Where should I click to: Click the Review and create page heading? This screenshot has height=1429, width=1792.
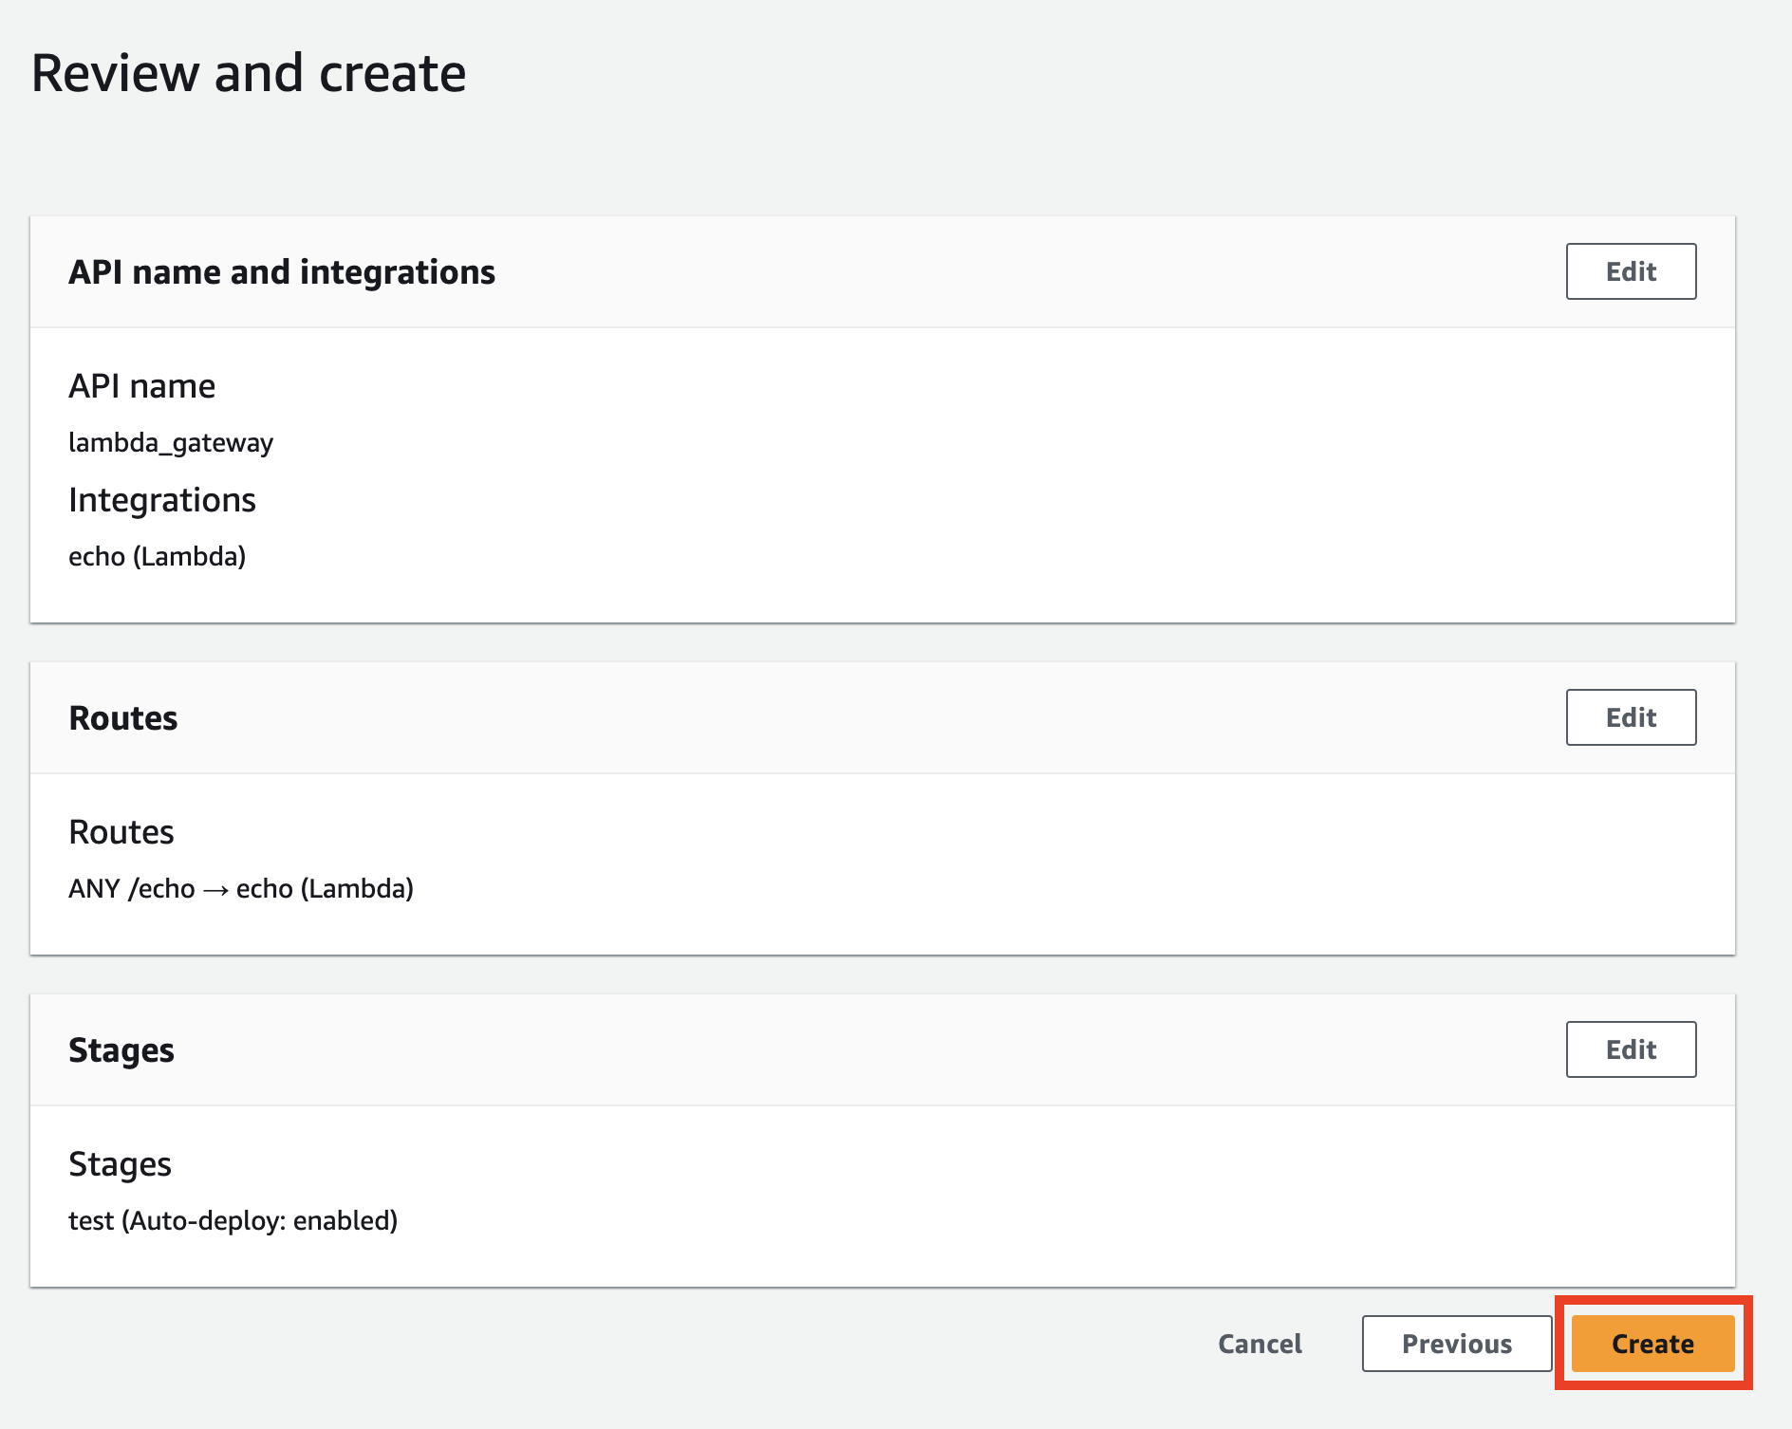(x=249, y=71)
